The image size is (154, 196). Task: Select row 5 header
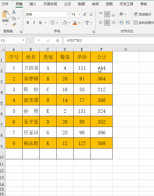tap(3, 100)
